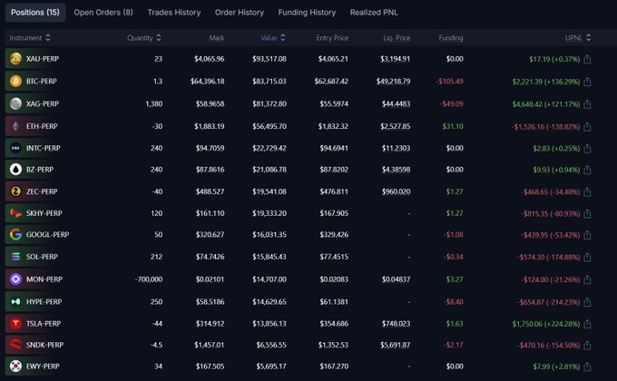Share the SOL-PERP position UPNL
Image resolution: width=617 pixels, height=381 pixels.
coord(587,257)
